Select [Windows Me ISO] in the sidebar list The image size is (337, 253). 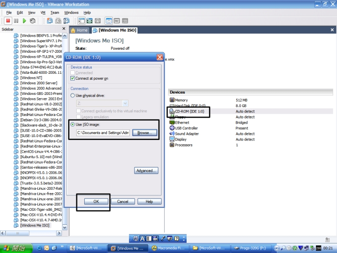[35, 225]
